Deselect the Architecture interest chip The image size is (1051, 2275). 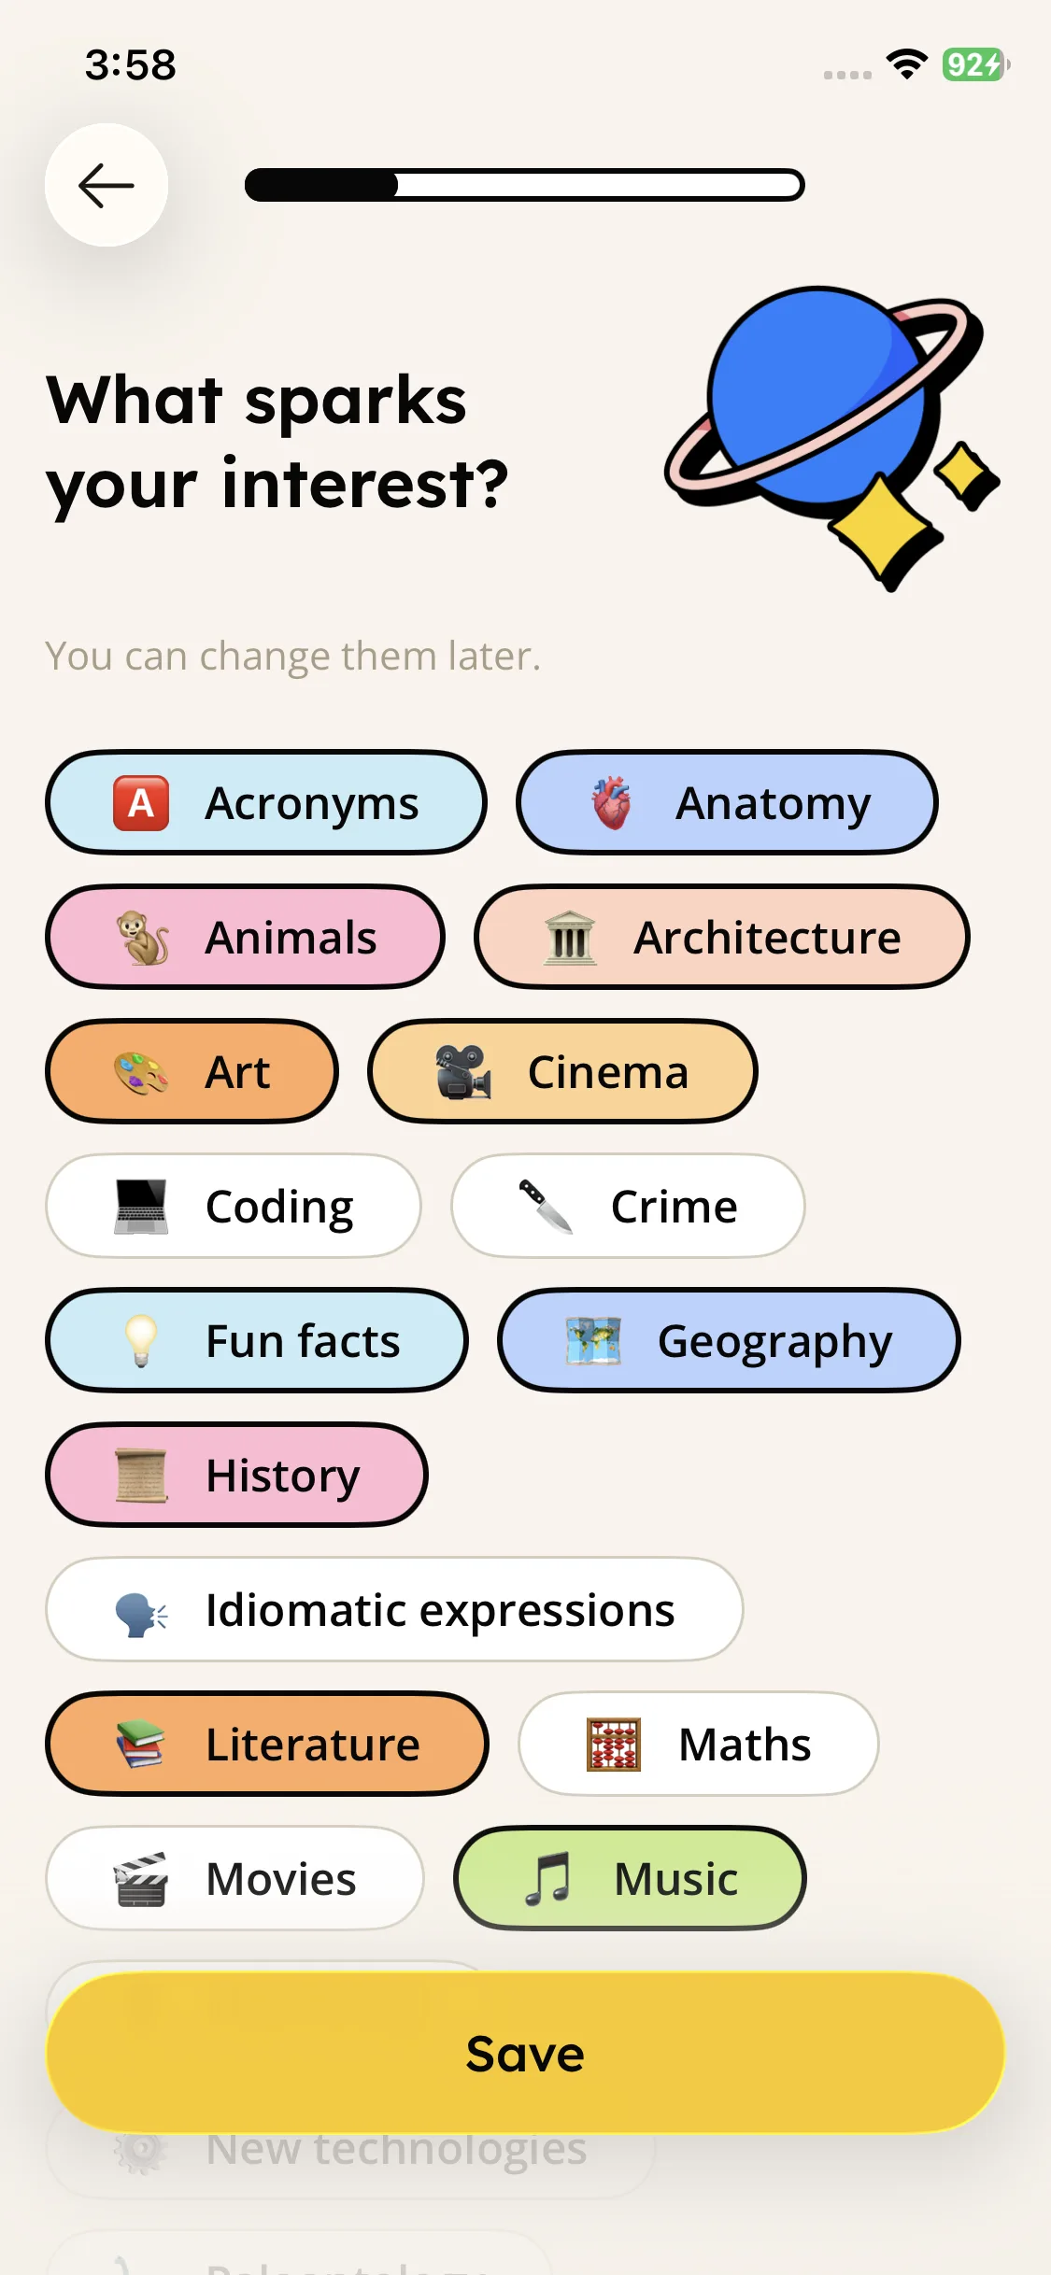(722, 938)
